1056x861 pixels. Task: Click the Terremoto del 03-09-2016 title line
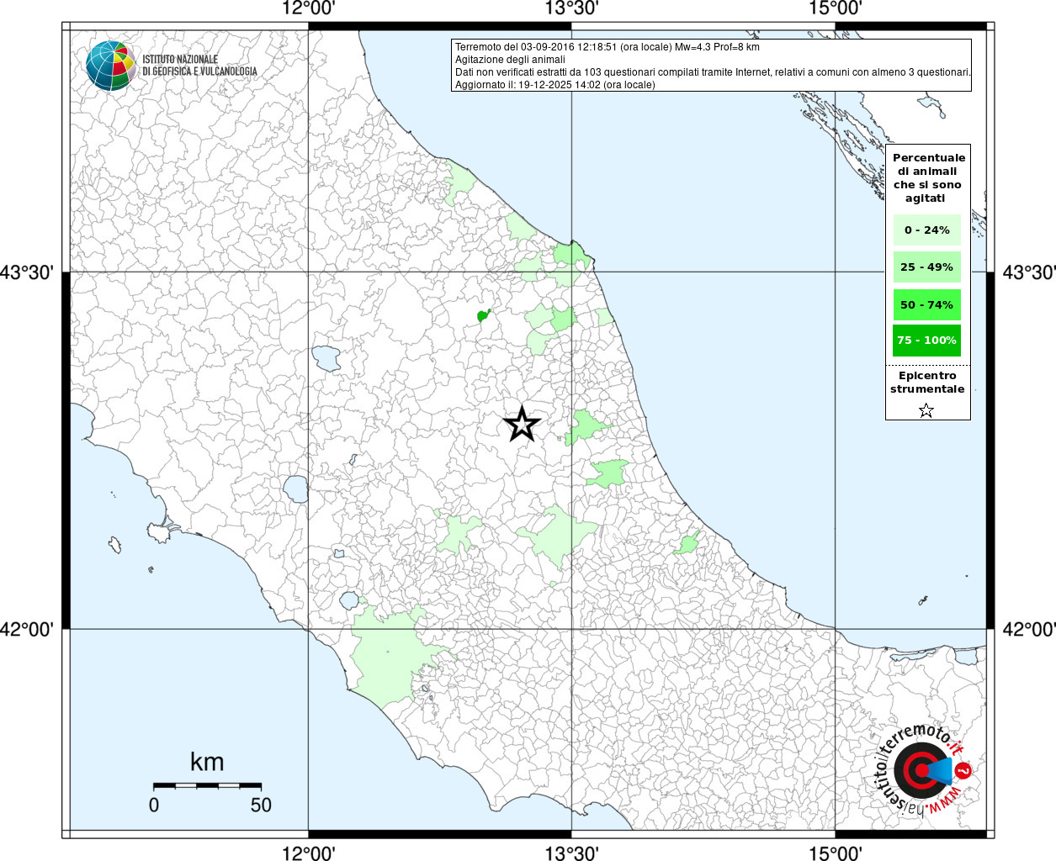coord(607,47)
